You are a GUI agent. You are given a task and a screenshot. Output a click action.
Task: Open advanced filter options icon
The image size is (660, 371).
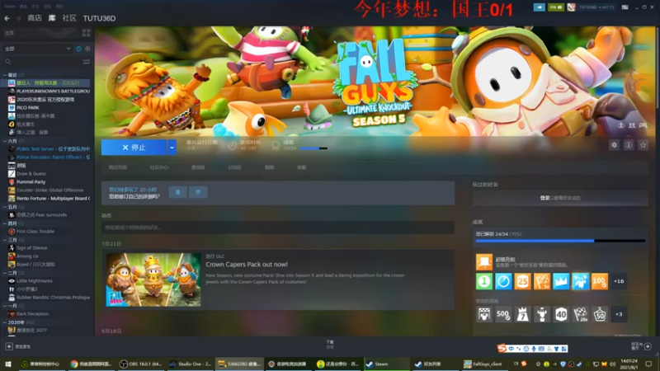pyautogui.click(x=87, y=62)
